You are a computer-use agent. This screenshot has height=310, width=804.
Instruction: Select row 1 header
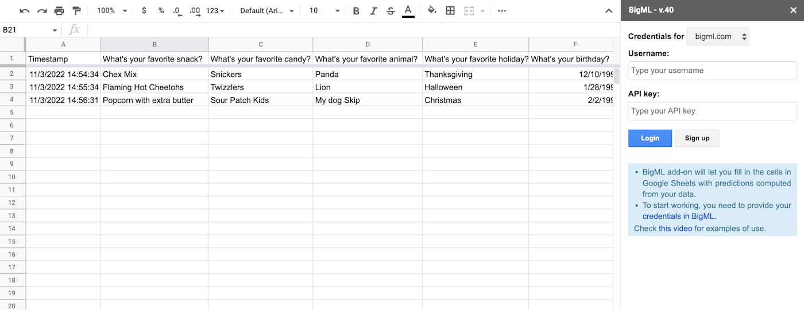coord(13,59)
